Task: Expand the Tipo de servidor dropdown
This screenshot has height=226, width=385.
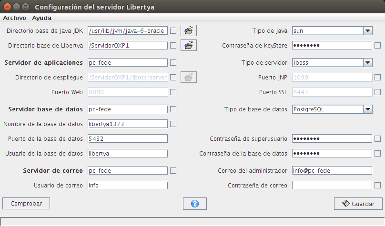Action: point(367,63)
